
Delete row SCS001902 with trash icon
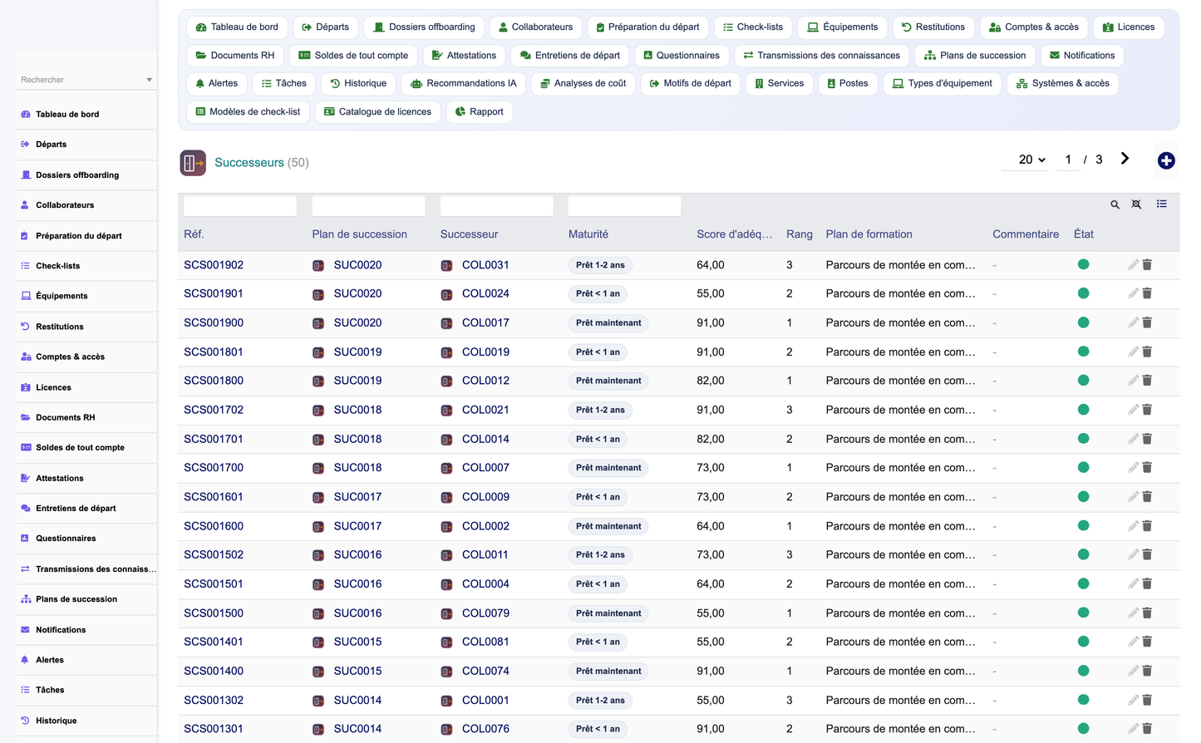1147,264
